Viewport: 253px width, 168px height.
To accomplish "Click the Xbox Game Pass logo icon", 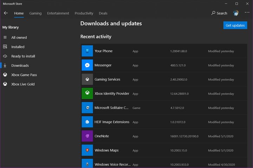I will (x=5, y=75).
